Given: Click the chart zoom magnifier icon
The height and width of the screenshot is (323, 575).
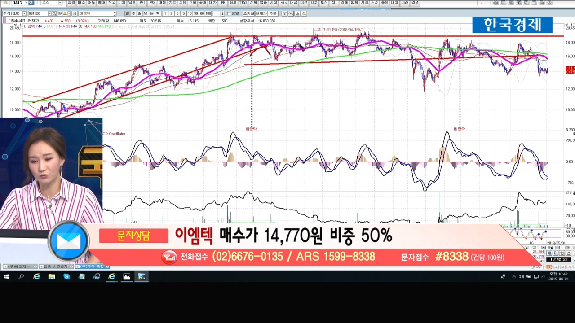Looking at the screenshot, I should (304, 13).
